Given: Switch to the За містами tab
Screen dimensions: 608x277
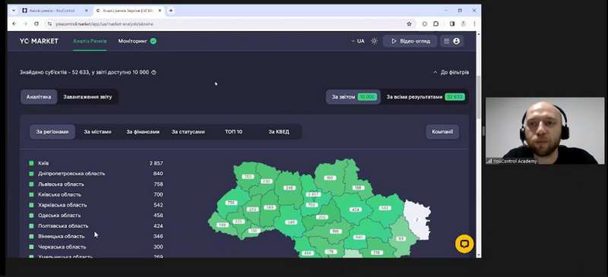Looking at the screenshot, I should point(98,132).
